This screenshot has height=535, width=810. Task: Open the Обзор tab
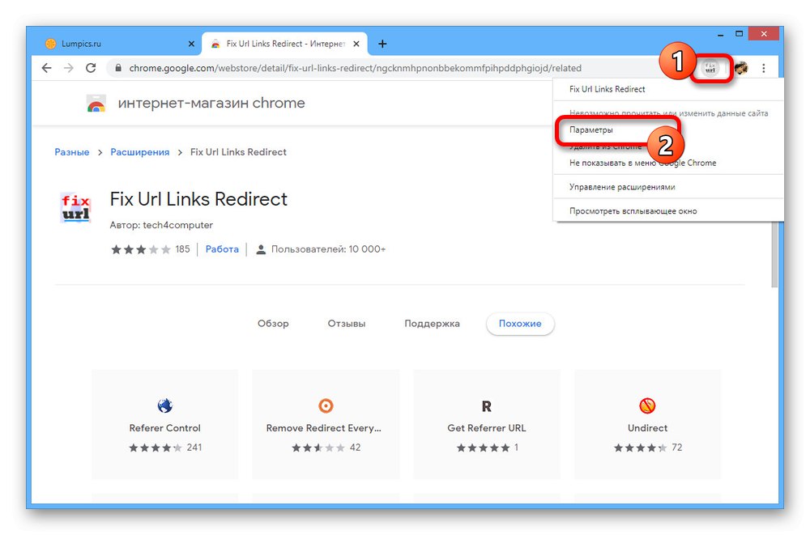(x=273, y=324)
